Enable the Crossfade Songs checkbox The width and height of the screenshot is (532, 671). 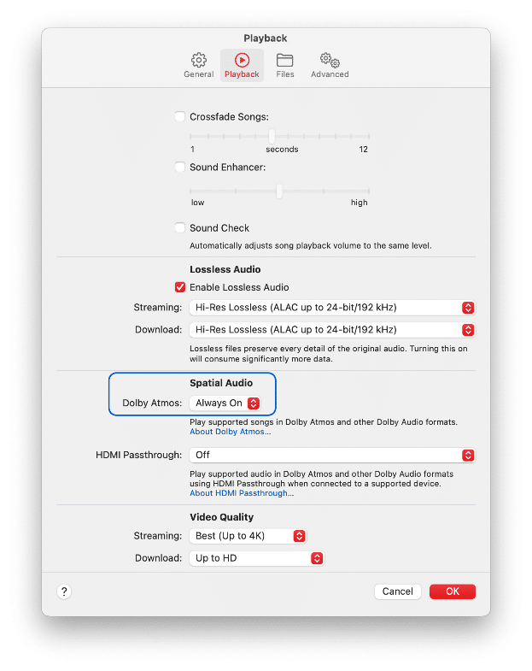click(x=180, y=116)
